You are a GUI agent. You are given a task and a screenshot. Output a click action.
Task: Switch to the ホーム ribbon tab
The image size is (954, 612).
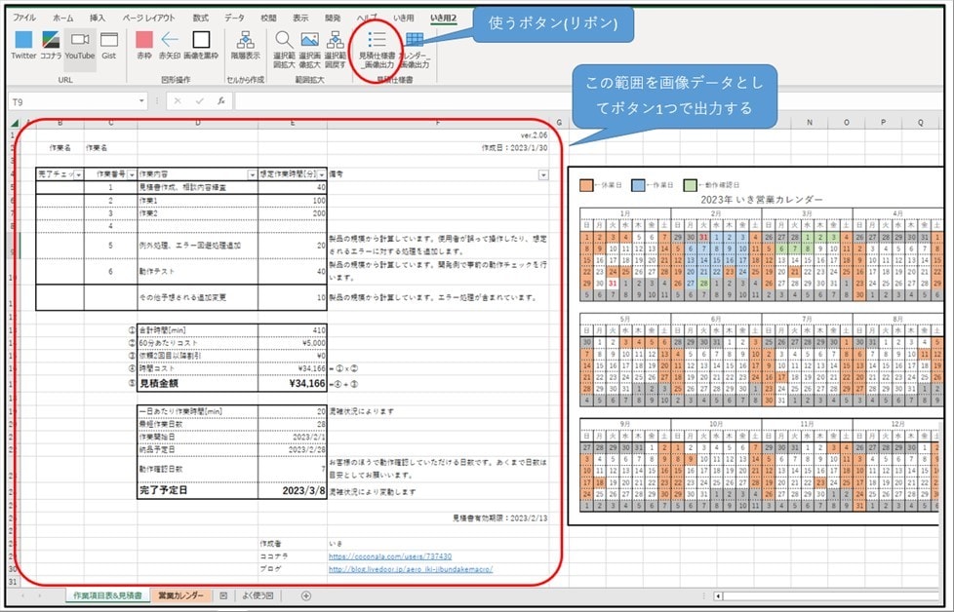tap(62, 19)
